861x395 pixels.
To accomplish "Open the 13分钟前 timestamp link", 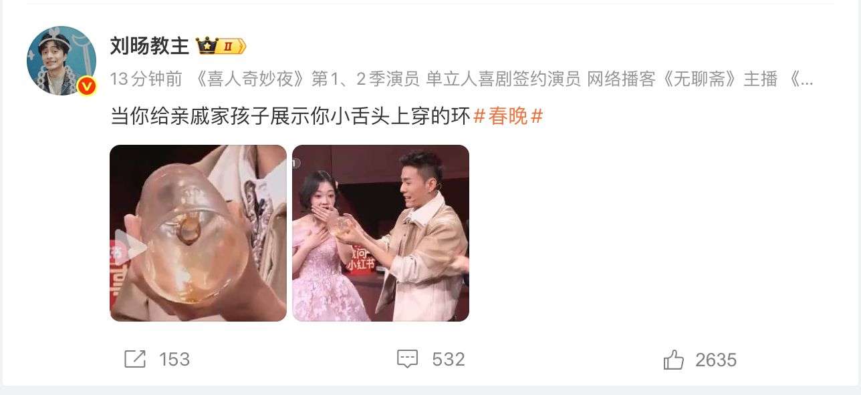I will click(146, 79).
